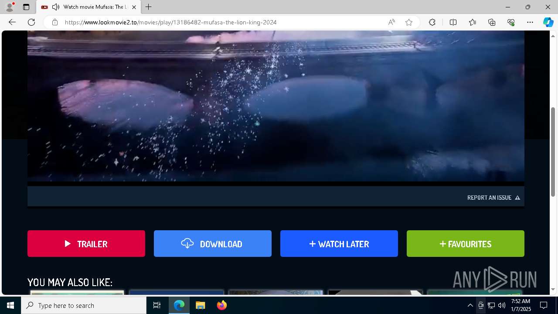The image size is (558, 314).
Task: Open a new tab with plus button
Action: coord(148,7)
